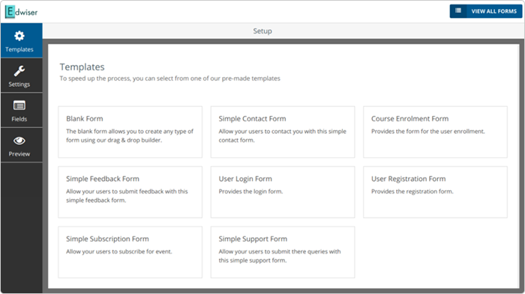Click 'Provides the form for the user enrollment.'

point(428,132)
